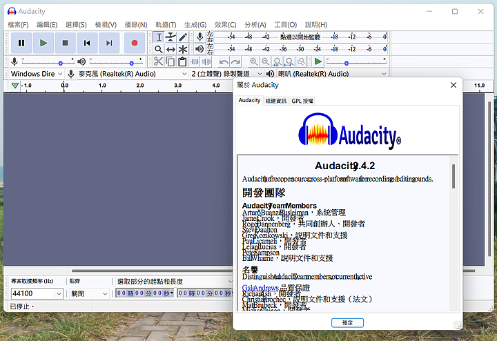Click the 確定 button
The width and height of the screenshot is (497, 341).
click(347, 322)
